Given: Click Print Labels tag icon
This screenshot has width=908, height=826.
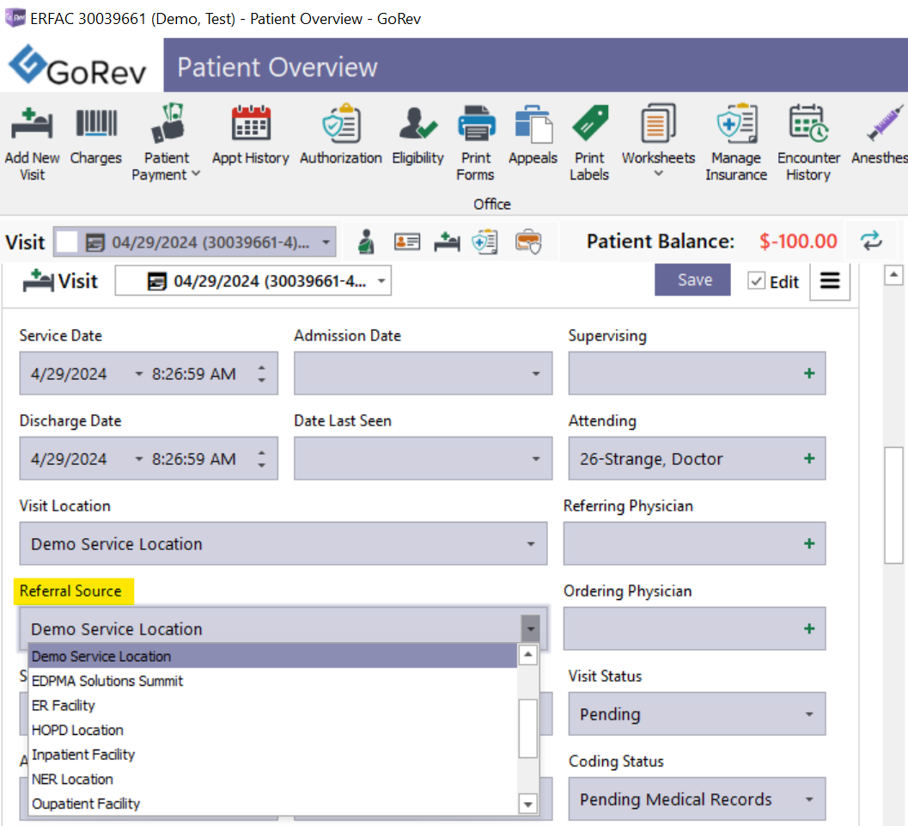Looking at the screenshot, I should (589, 124).
